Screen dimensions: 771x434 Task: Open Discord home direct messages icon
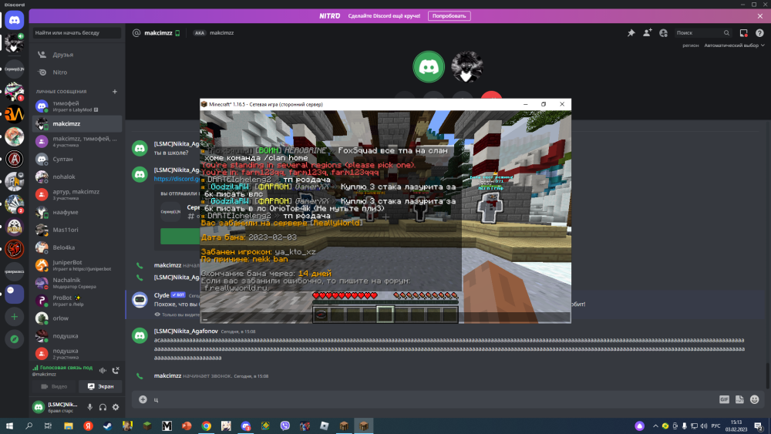point(14,21)
